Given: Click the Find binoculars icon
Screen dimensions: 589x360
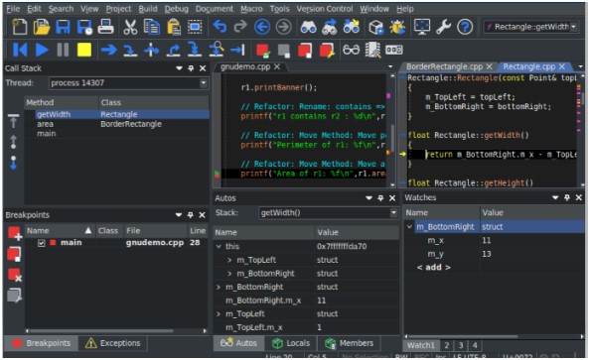Looking at the screenshot, I should 308,27.
